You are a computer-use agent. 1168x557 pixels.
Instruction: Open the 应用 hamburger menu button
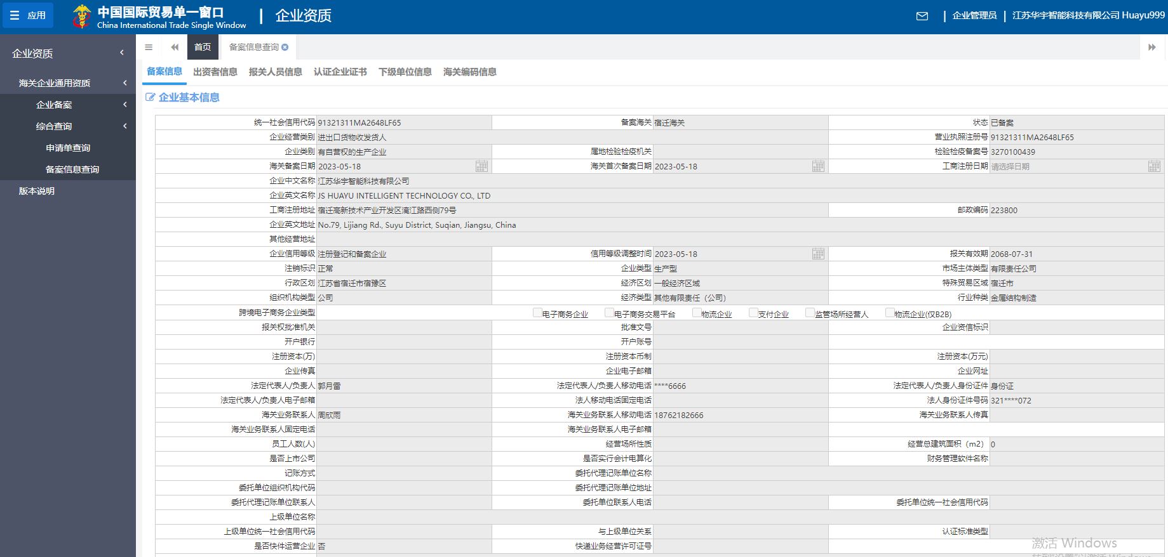pos(28,15)
